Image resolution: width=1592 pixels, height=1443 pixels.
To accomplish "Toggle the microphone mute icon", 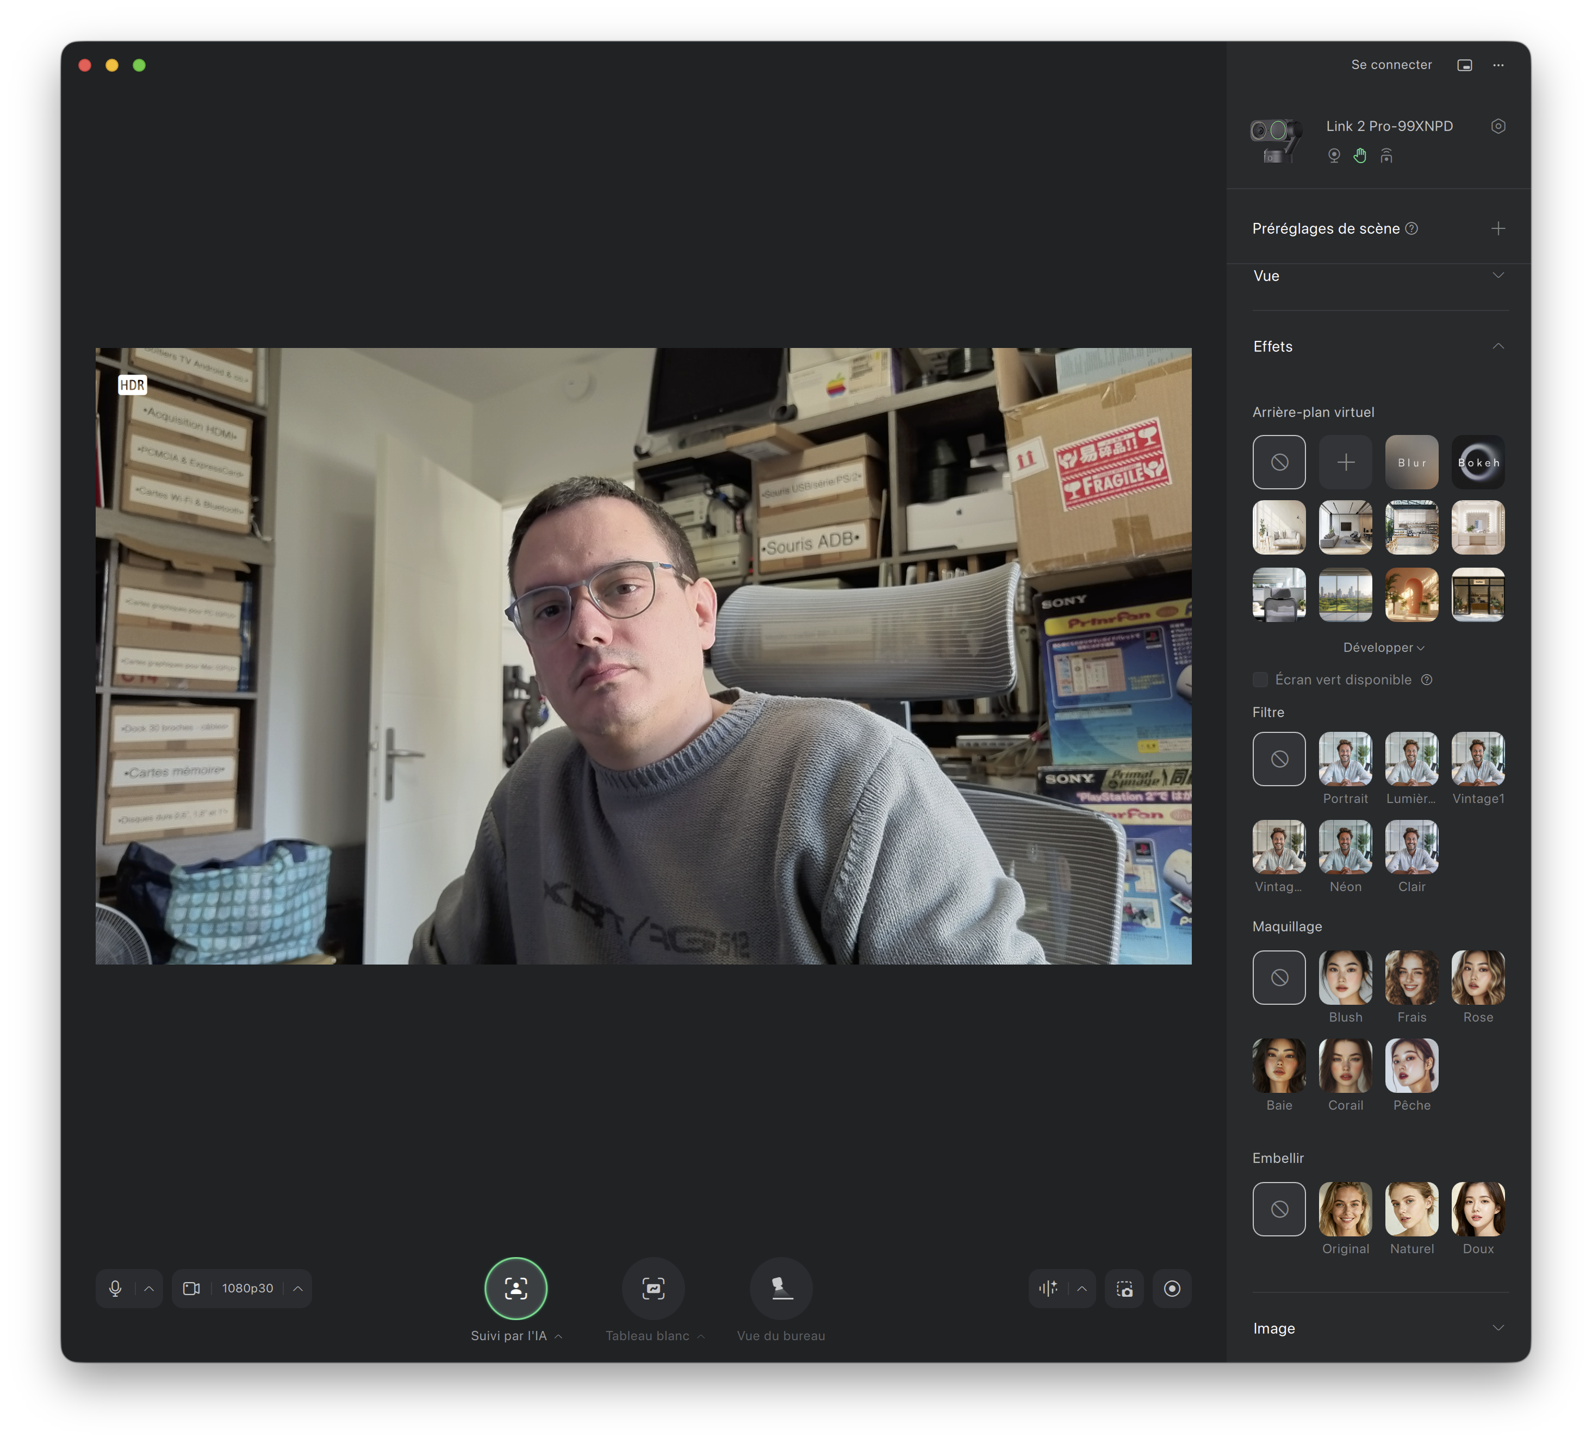I will (x=115, y=1288).
